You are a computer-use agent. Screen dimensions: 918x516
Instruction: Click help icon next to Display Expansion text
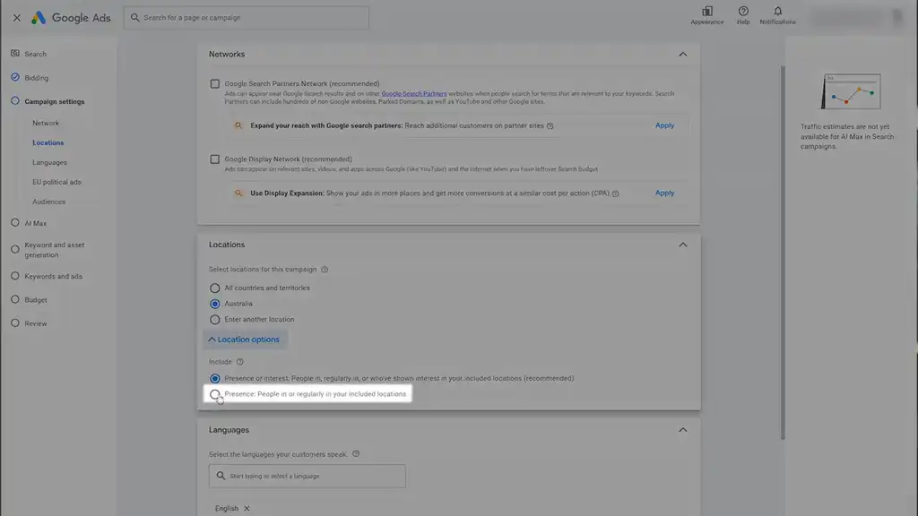(615, 193)
